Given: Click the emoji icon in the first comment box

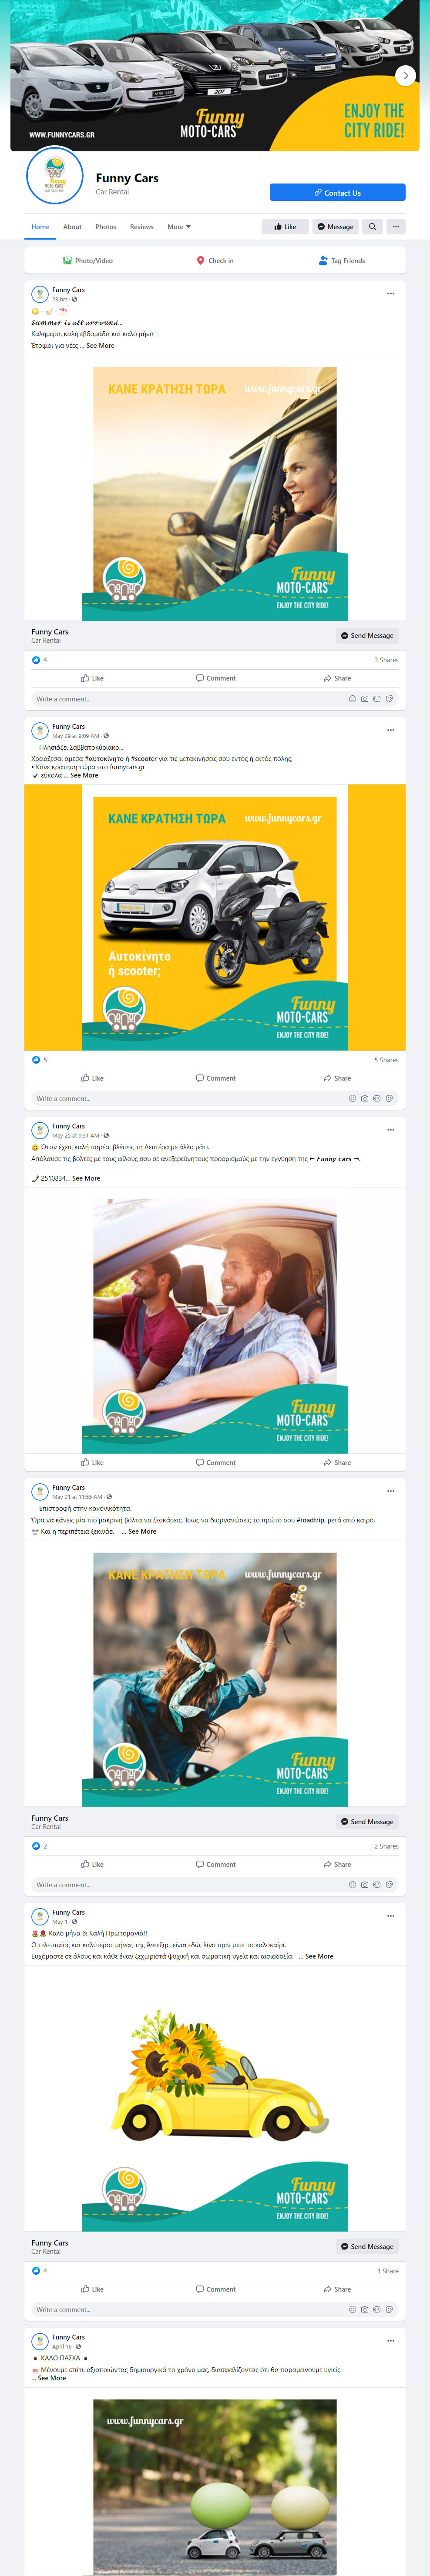Looking at the screenshot, I should [352, 699].
